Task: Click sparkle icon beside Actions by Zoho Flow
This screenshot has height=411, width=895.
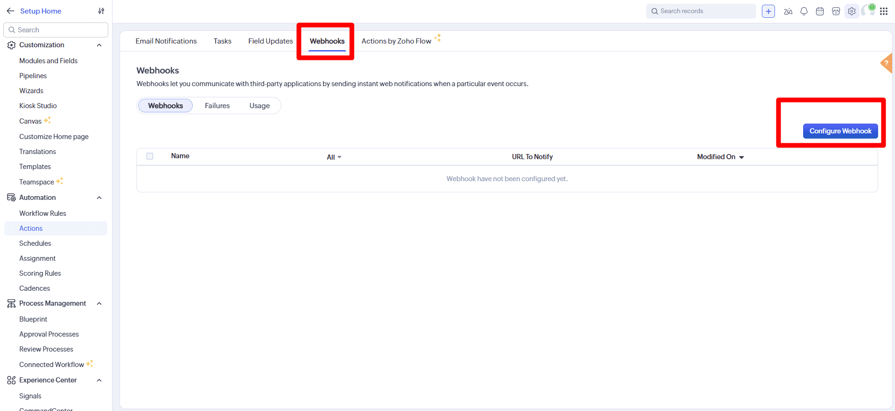Action: tap(437, 38)
